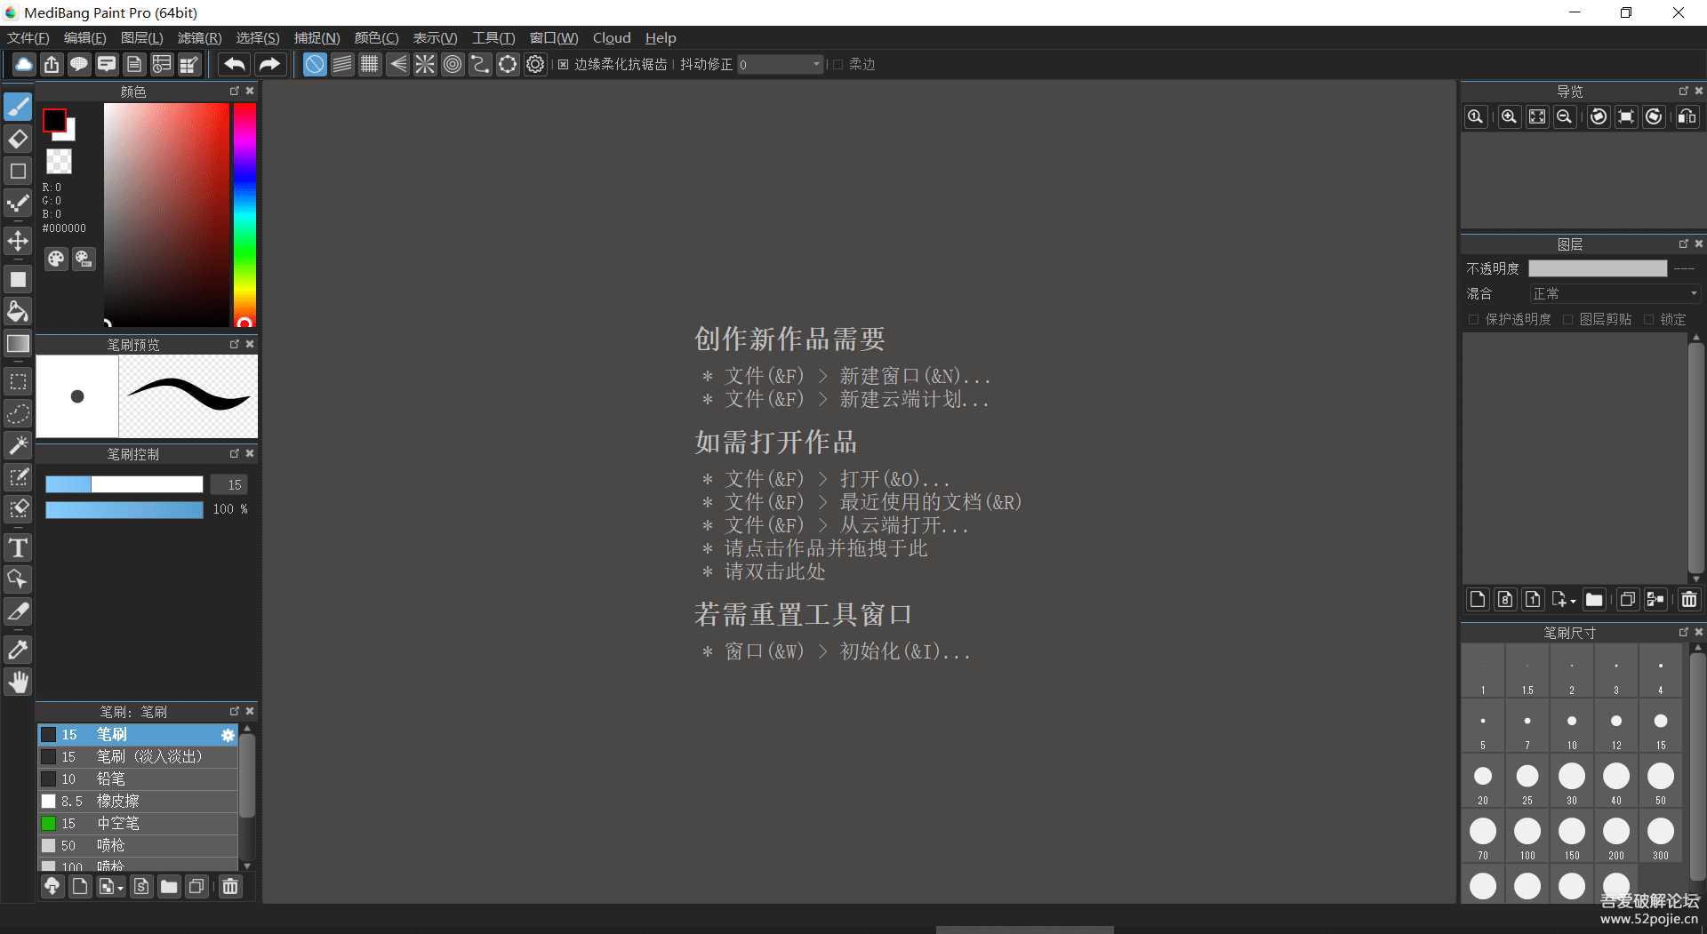Delete the selected layer with trash icon
Image resolution: width=1707 pixels, height=934 pixels.
click(1688, 599)
